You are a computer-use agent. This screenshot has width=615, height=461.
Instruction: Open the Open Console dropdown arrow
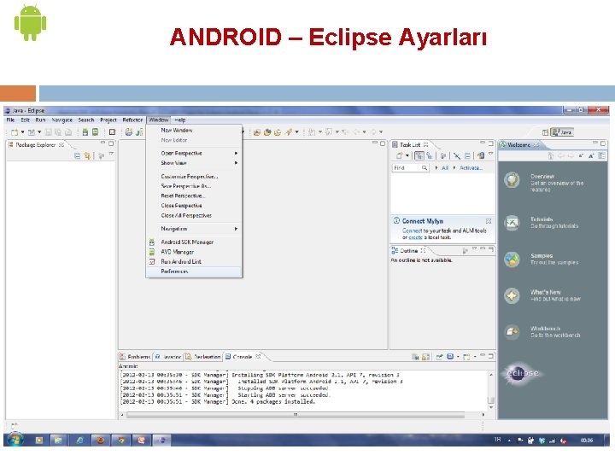pyautogui.click(x=475, y=357)
